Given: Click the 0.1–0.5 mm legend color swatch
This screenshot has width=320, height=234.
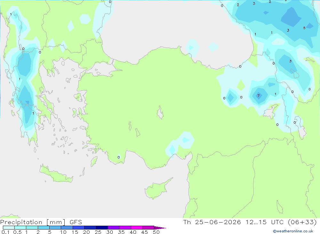Looking at the screenshot, I should 9,228.
